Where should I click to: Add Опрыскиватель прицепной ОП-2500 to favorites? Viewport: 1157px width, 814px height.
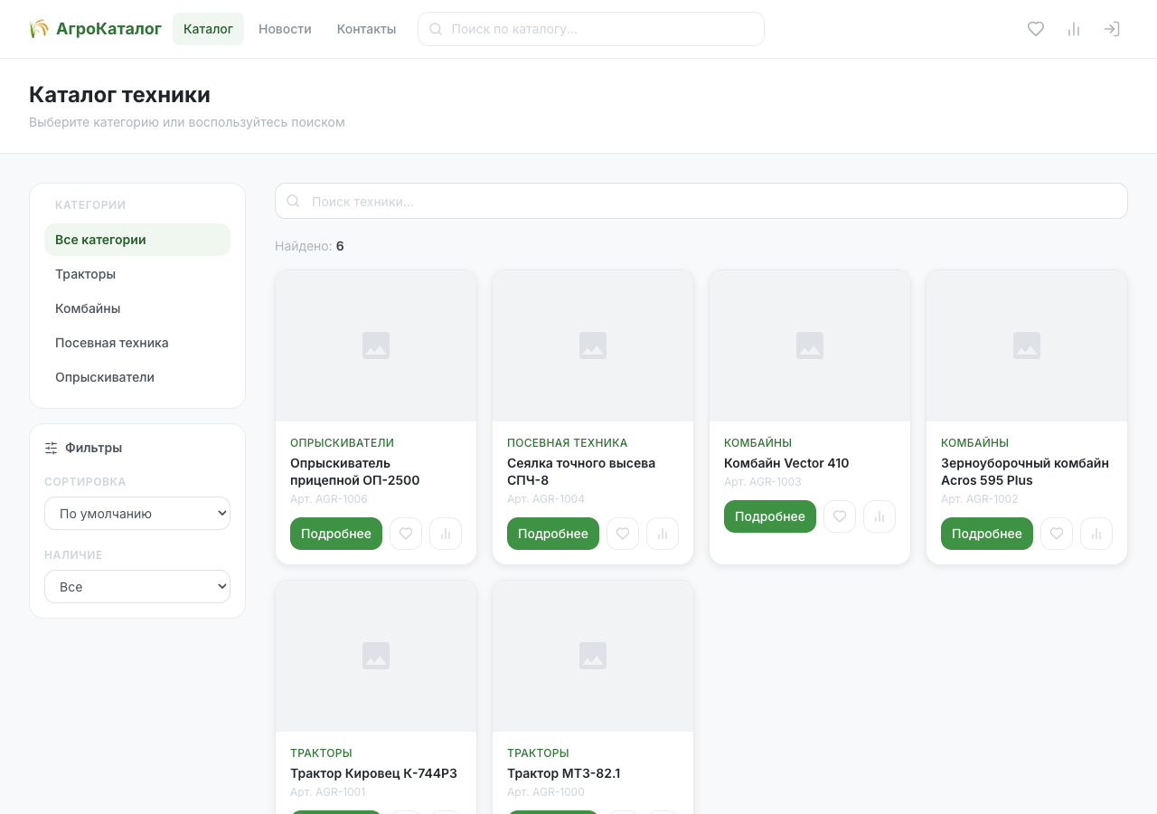406,534
